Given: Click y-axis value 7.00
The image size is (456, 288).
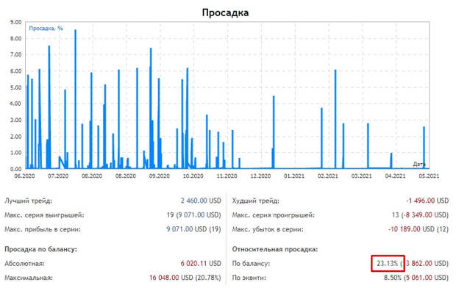Looking at the screenshot, I should pyautogui.click(x=15, y=54).
